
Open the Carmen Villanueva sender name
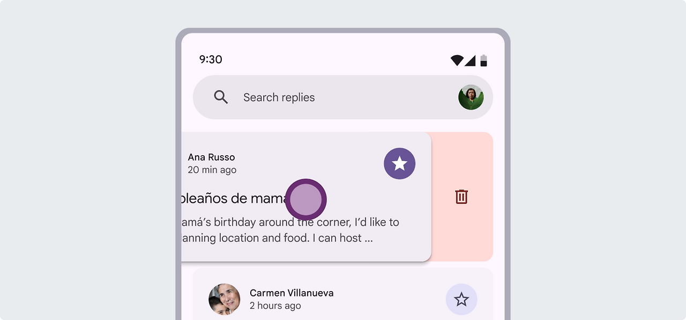[292, 293]
